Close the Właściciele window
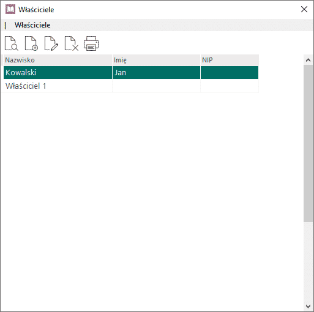 (x=304, y=9)
